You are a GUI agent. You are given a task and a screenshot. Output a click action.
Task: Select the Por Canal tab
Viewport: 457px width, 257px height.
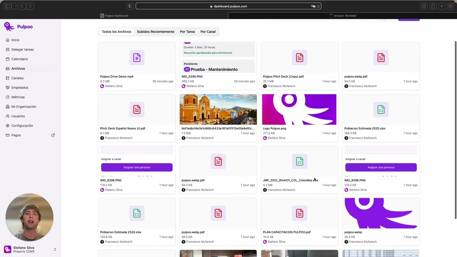click(x=208, y=32)
